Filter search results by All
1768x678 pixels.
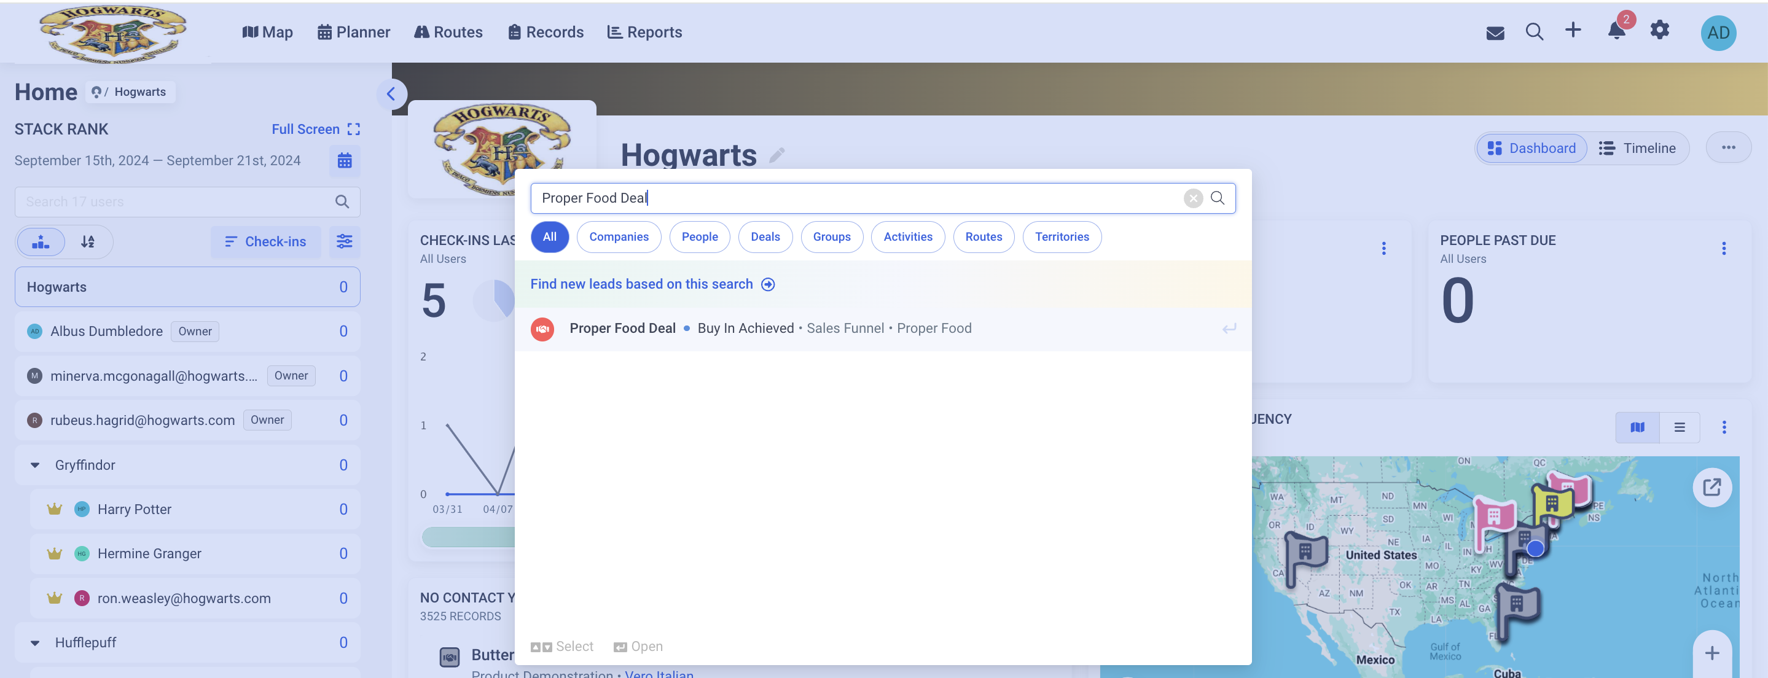coord(550,237)
